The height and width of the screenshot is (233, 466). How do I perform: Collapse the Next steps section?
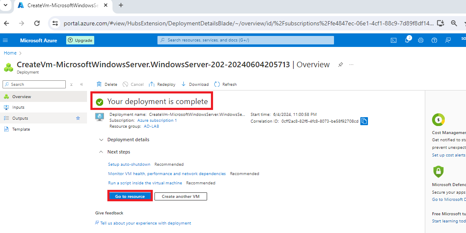click(115, 152)
